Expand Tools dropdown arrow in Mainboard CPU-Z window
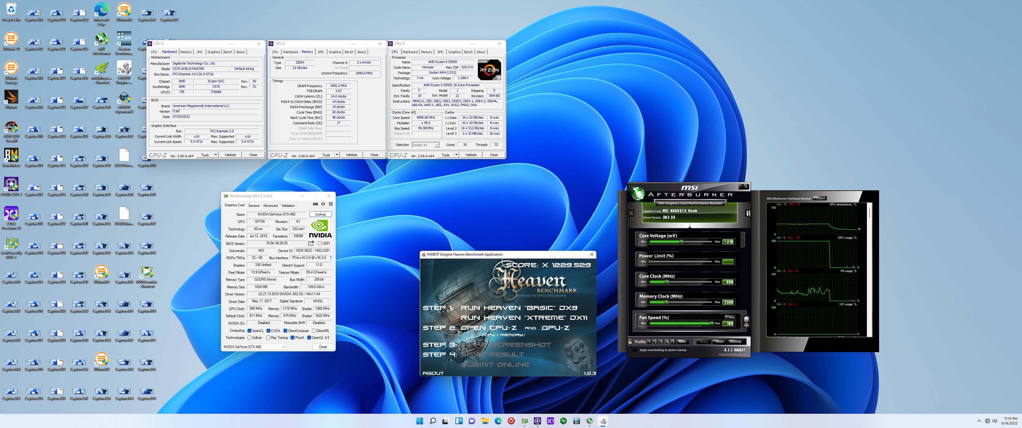The width and height of the screenshot is (1022, 428). coord(216,155)
